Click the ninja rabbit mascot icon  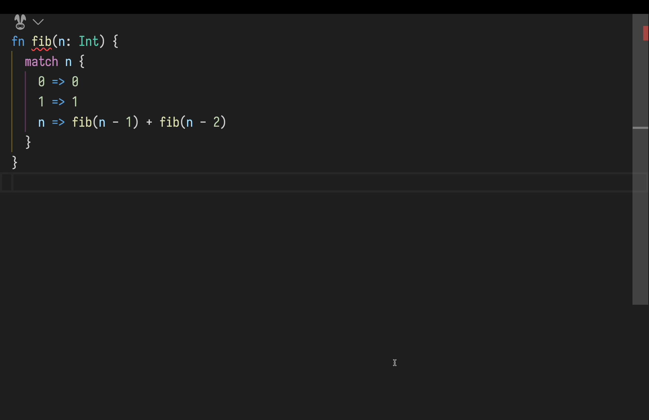(x=19, y=21)
